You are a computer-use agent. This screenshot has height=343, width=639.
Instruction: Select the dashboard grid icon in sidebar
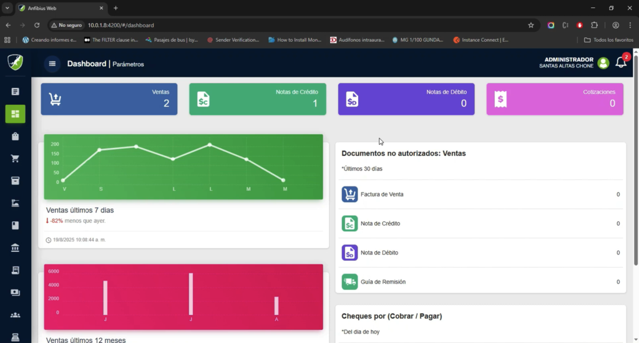[15, 114]
